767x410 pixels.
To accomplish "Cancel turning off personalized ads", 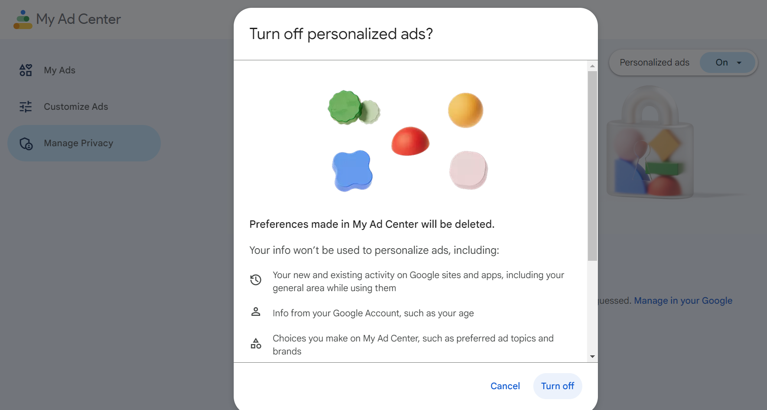I will pyautogui.click(x=505, y=386).
